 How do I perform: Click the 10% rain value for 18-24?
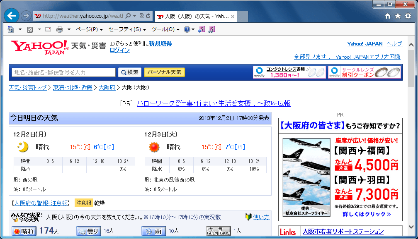[254, 169]
